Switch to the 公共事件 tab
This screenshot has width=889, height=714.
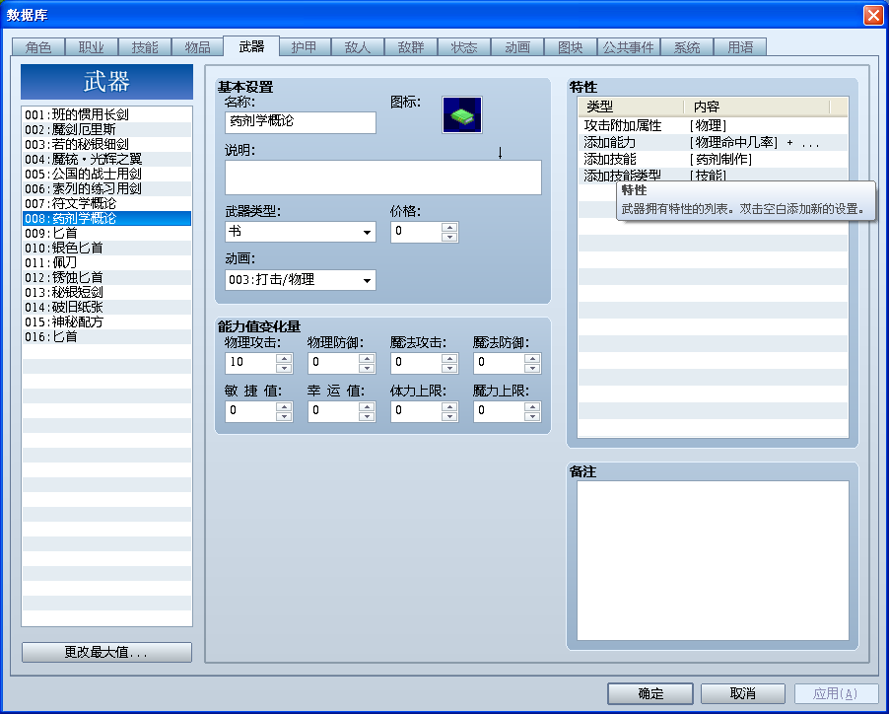pos(628,47)
